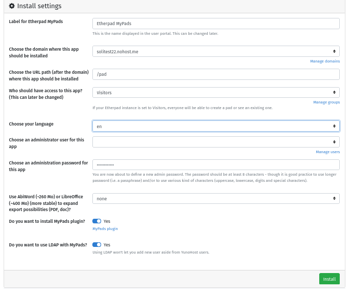Click the 'Do you want to install MyPads plugin?' label
Image resolution: width=349 pixels, height=292 pixels.
point(47,221)
